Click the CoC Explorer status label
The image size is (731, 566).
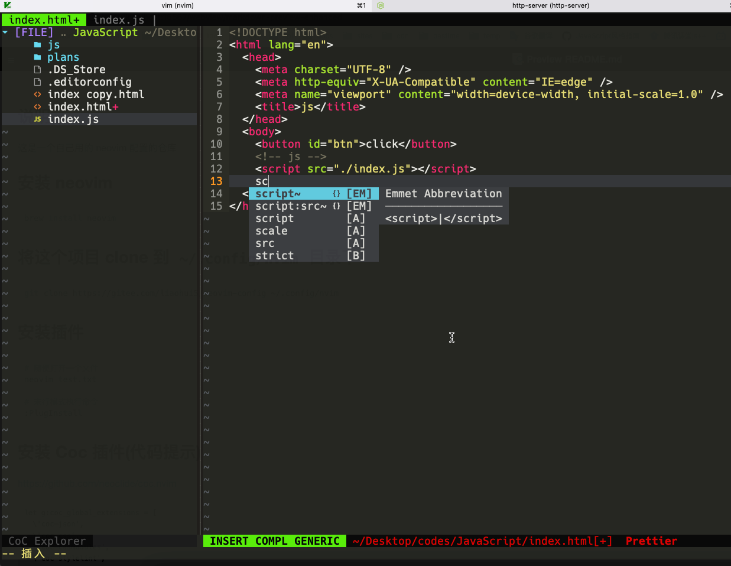47,541
